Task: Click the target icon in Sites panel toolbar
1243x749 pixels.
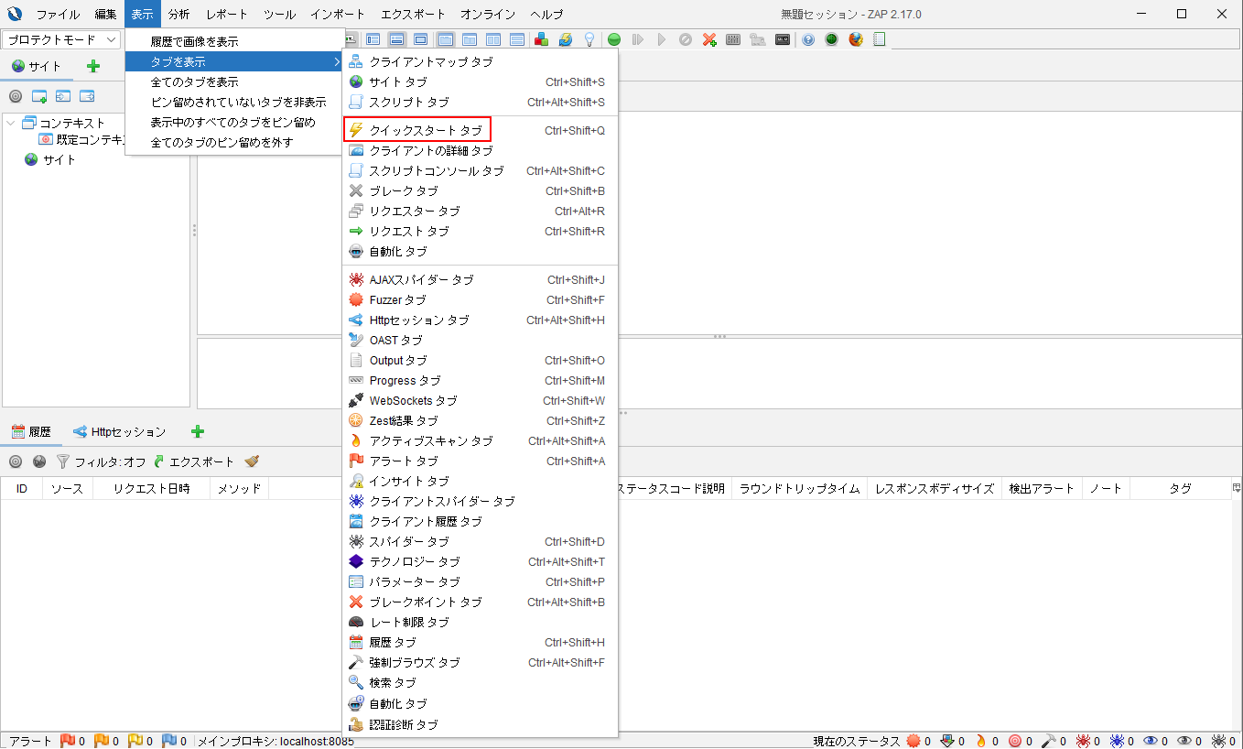Action: pos(16,96)
